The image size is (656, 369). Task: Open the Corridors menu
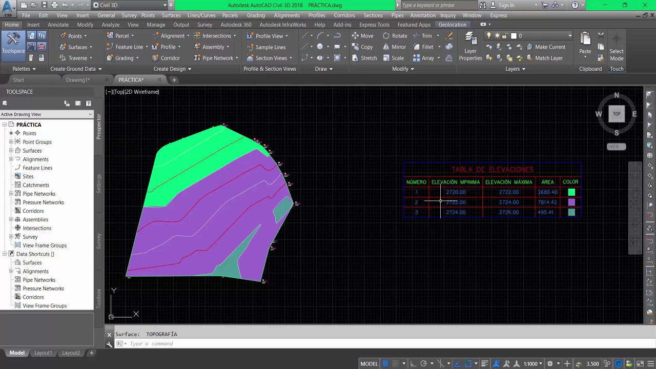point(344,15)
